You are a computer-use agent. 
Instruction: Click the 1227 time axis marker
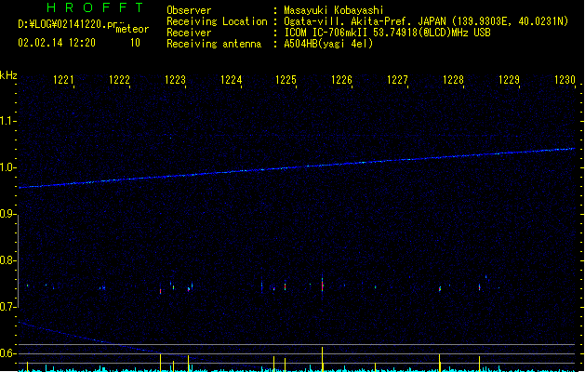pos(397,80)
